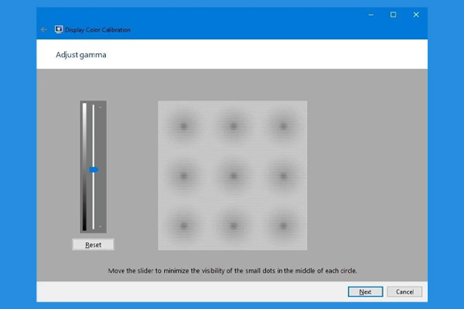The image size is (464, 309).
Task: Cancel the calibration wizard
Action: tap(404, 292)
